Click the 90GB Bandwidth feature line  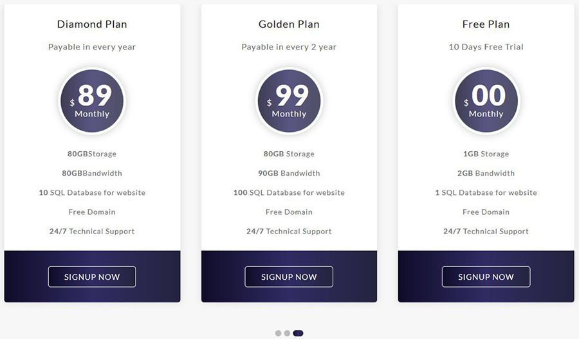pos(289,173)
